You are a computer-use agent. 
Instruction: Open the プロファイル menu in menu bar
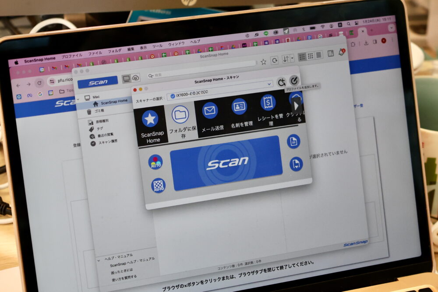click(71, 56)
